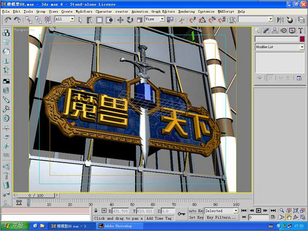Toggle the Auto Key animation mode

point(196,211)
